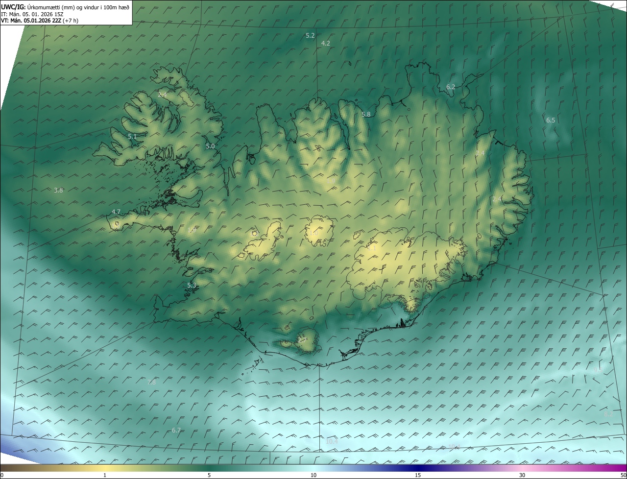Click the colour scale tick label 10
The image size is (627, 479).
click(x=313, y=476)
